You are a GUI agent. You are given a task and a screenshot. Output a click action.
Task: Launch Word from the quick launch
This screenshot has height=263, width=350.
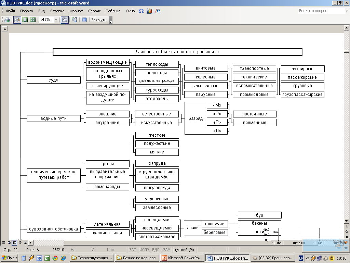pyautogui.click(x=39, y=258)
